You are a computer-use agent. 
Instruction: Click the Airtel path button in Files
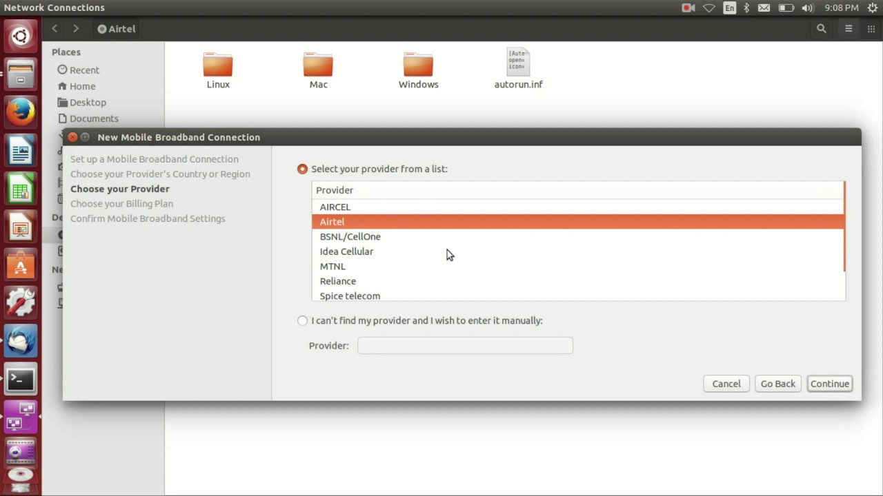click(x=117, y=29)
